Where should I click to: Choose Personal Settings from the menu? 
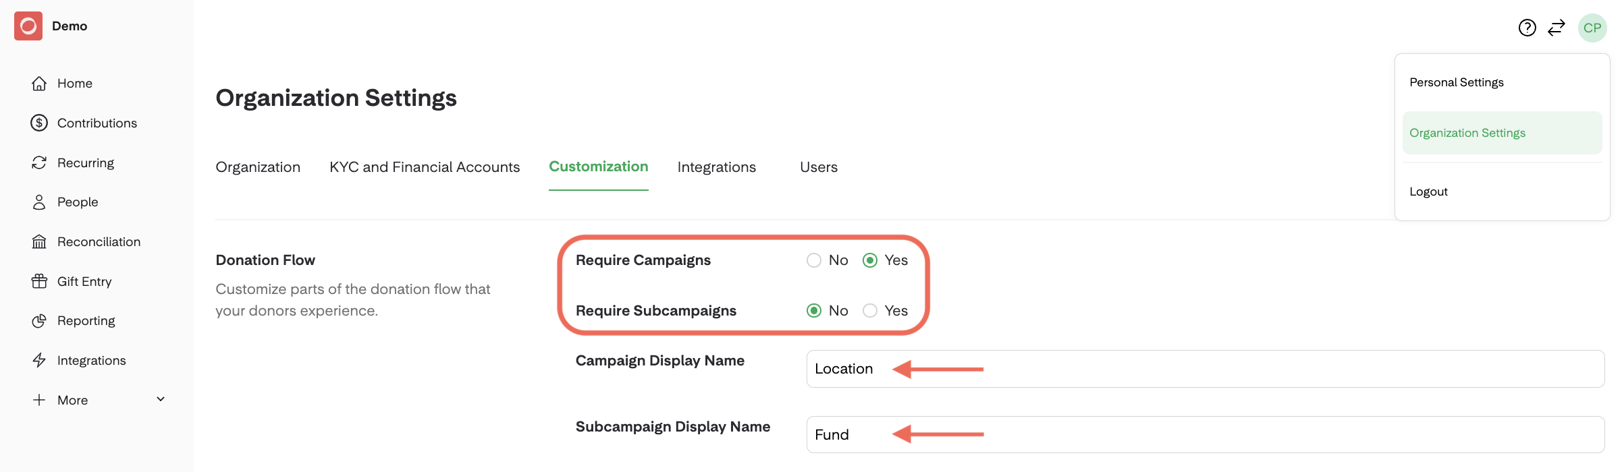tap(1457, 82)
